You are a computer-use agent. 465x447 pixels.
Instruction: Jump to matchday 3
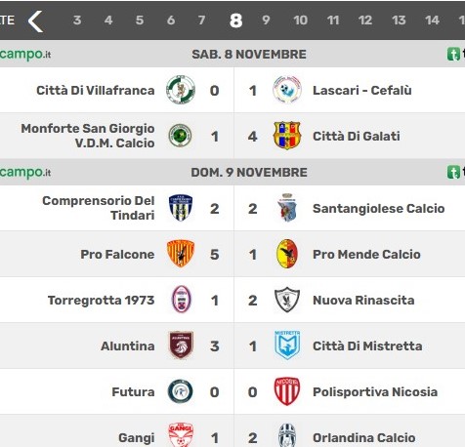(77, 20)
